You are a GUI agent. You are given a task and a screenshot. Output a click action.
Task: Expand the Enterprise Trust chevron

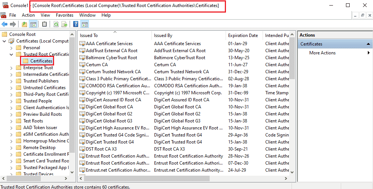[11, 68]
